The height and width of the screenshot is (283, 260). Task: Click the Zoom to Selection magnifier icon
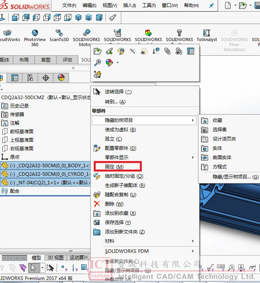[98, 63]
